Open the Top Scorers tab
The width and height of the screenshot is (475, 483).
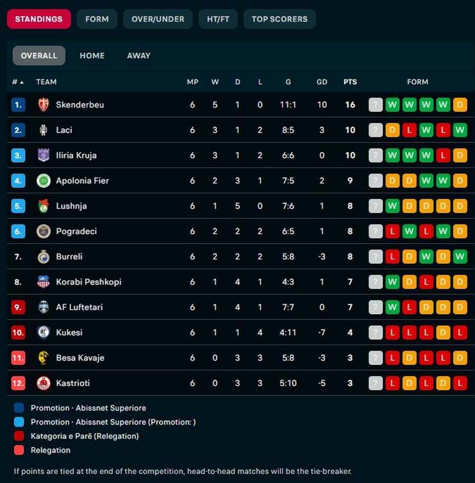pyautogui.click(x=279, y=19)
